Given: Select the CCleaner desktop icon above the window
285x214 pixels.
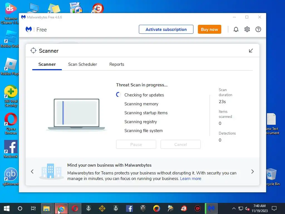Looking at the screenshot, I should 98,8.
